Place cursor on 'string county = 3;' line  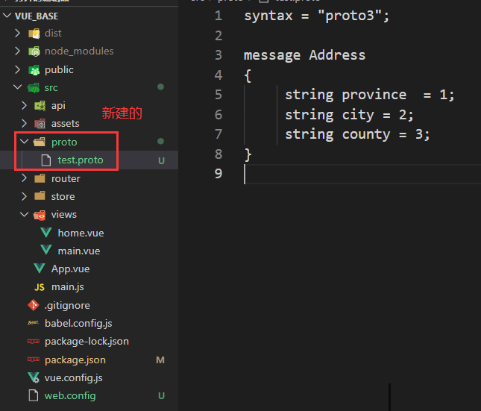click(357, 134)
